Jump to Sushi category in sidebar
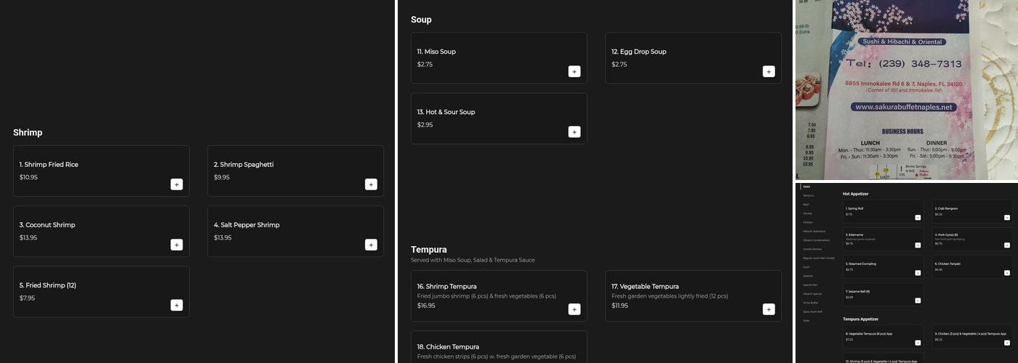The height and width of the screenshot is (363, 1018). point(806,267)
